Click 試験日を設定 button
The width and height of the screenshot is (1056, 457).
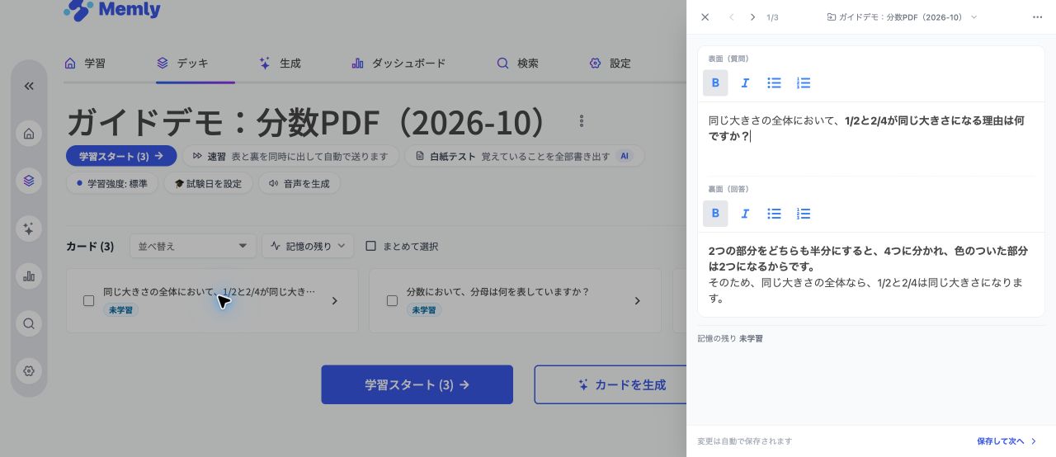point(208,183)
